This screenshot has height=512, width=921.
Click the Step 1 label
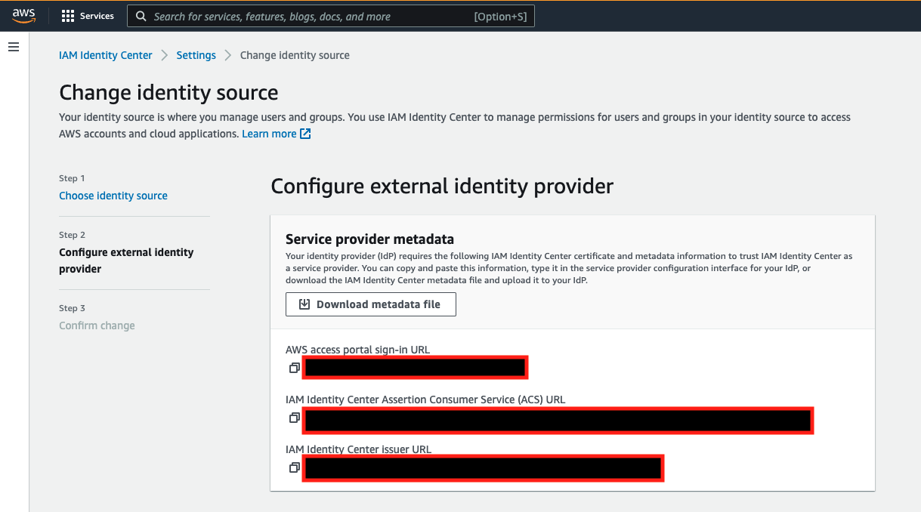(x=72, y=178)
